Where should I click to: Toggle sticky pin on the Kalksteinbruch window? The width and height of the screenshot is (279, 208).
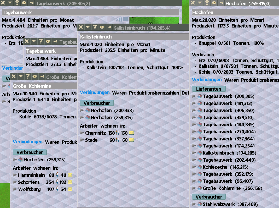(102, 27)
